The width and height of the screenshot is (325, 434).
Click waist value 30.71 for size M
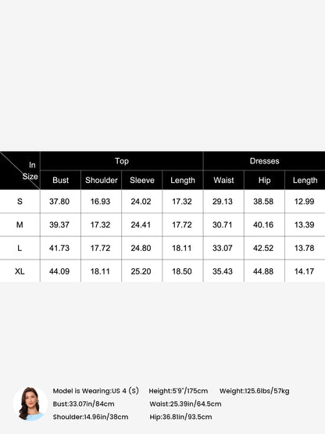222,224
